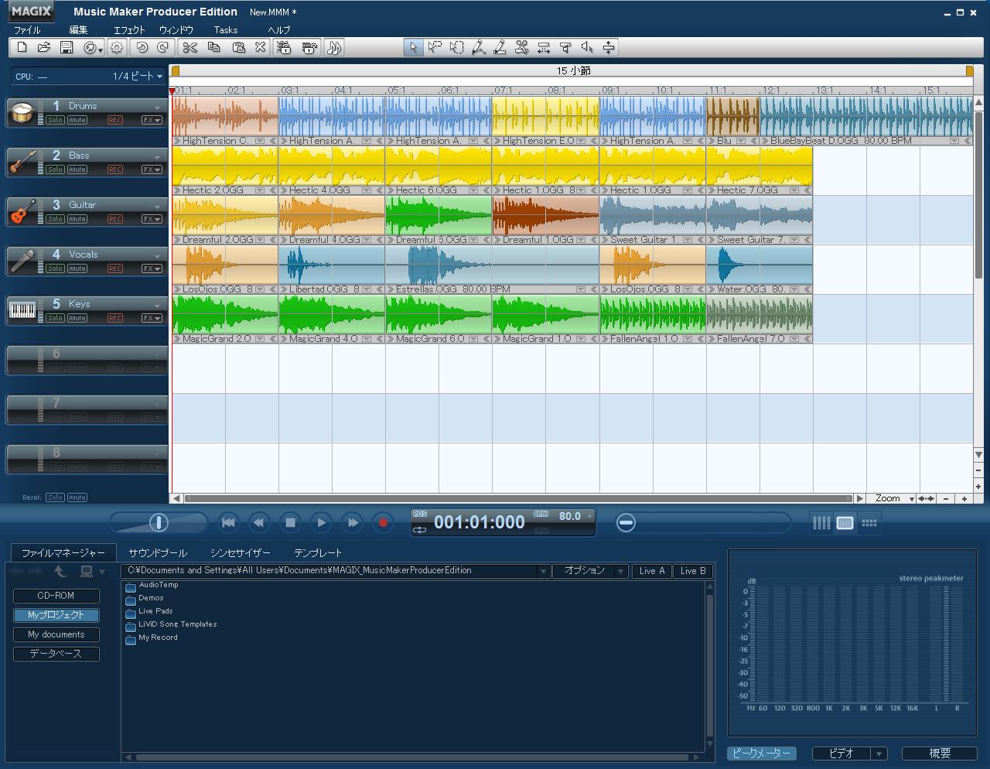
Task: Switch to the シンセサイザー tab
Action: 241,553
